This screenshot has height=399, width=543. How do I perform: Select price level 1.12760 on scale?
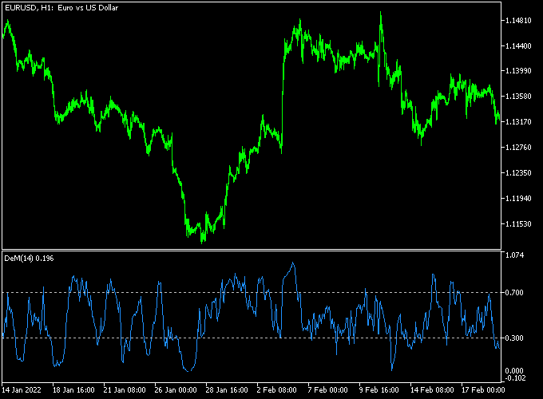pyautogui.click(x=518, y=148)
